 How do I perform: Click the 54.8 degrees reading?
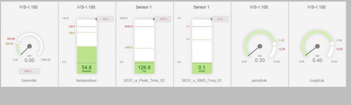pyautogui.click(x=87, y=68)
